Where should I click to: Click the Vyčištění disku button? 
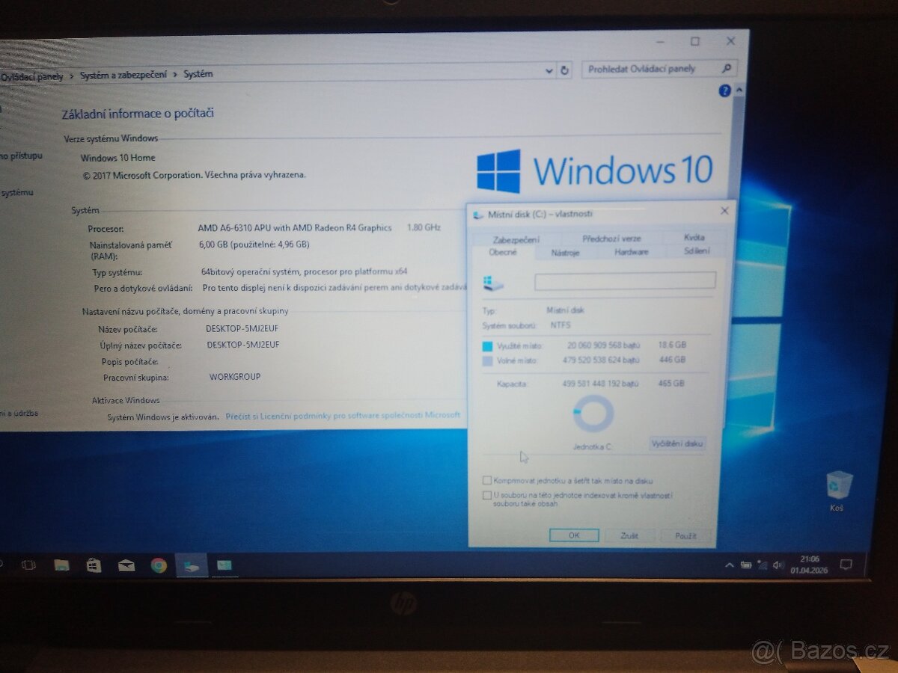click(677, 443)
